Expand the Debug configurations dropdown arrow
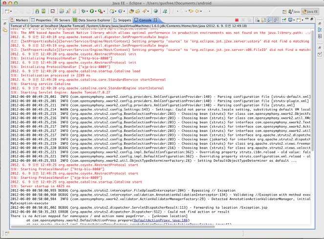324x239 pixels. (x=87, y=11)
